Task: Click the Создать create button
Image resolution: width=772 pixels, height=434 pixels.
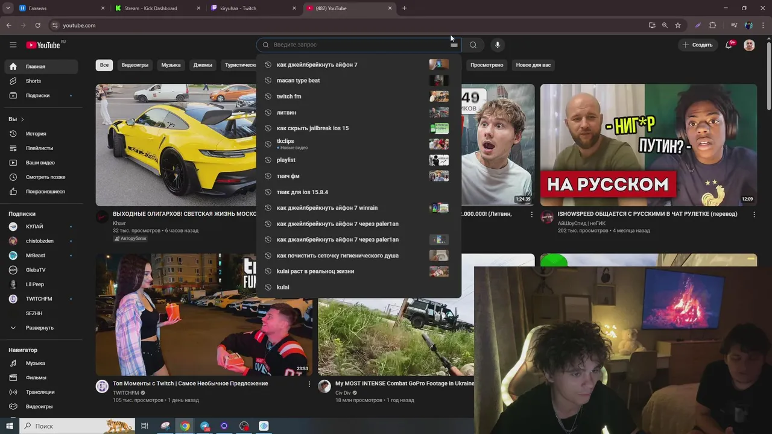Action: (697, 45)
